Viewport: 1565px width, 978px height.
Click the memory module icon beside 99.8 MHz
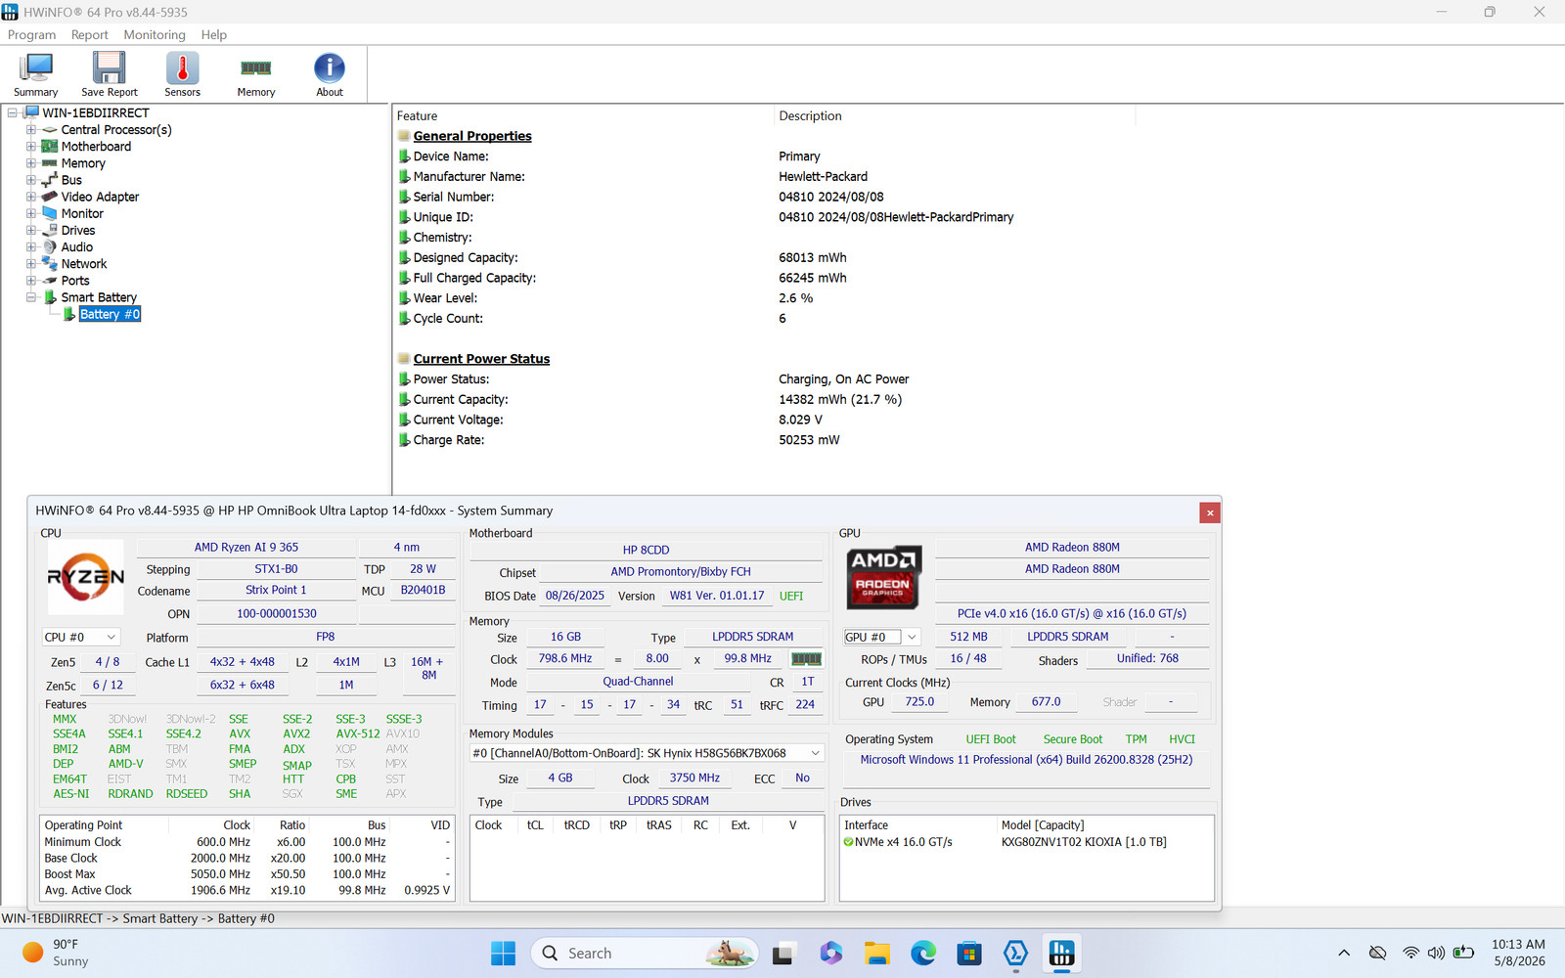coord(806,659)
